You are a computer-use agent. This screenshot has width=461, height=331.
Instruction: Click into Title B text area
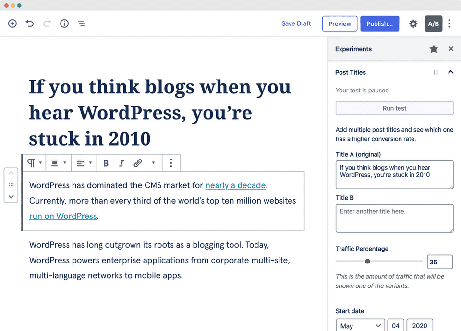394,218
